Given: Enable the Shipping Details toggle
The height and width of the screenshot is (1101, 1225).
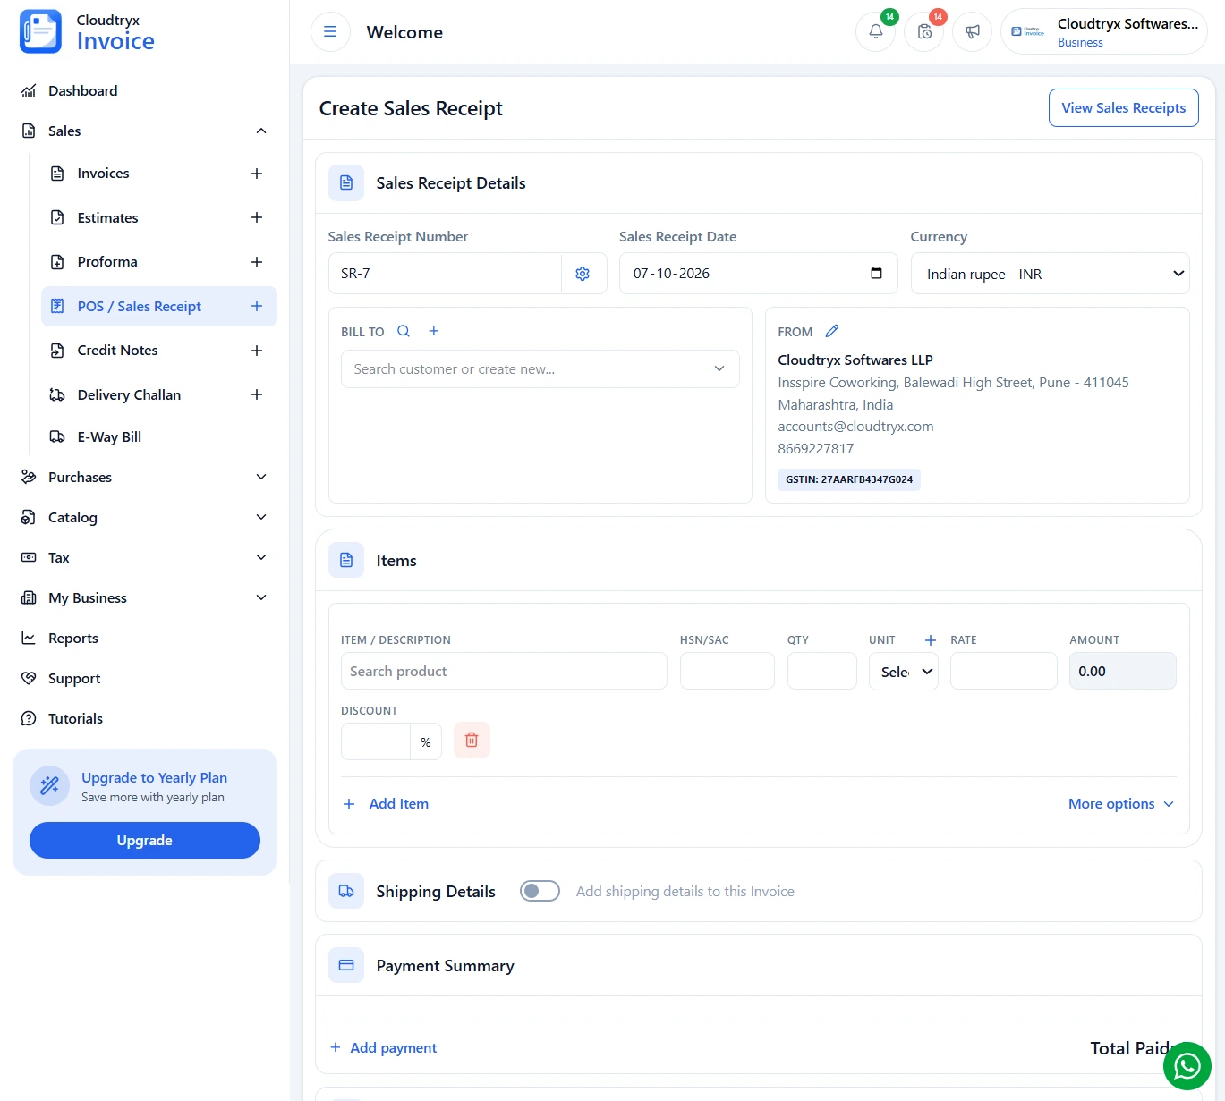Looking at the screenshot, I should click(540, 891).
